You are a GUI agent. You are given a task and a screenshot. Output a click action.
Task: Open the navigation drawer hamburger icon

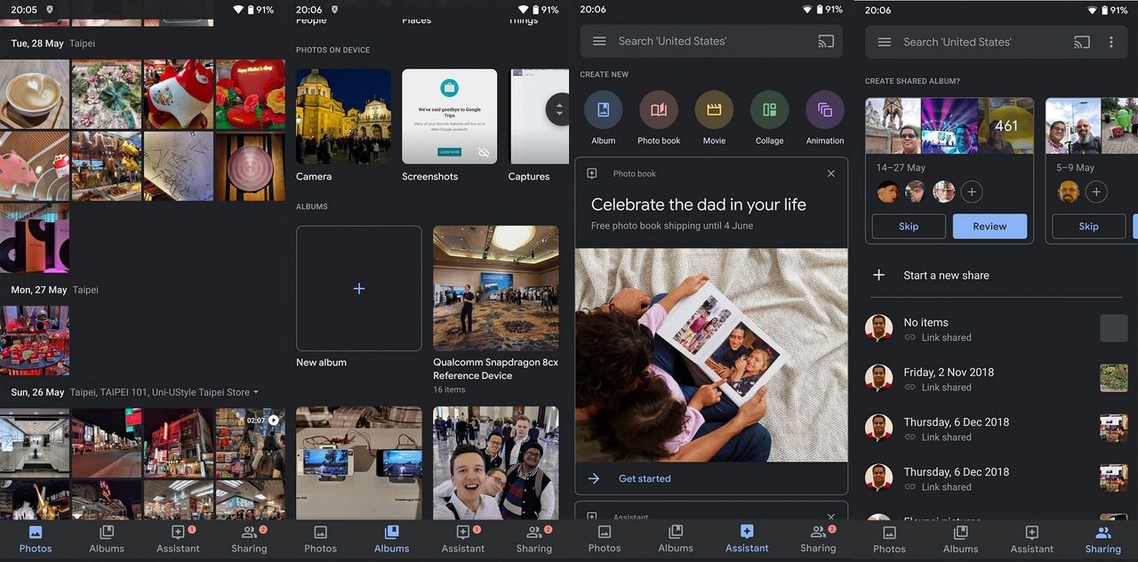[601, 41]
